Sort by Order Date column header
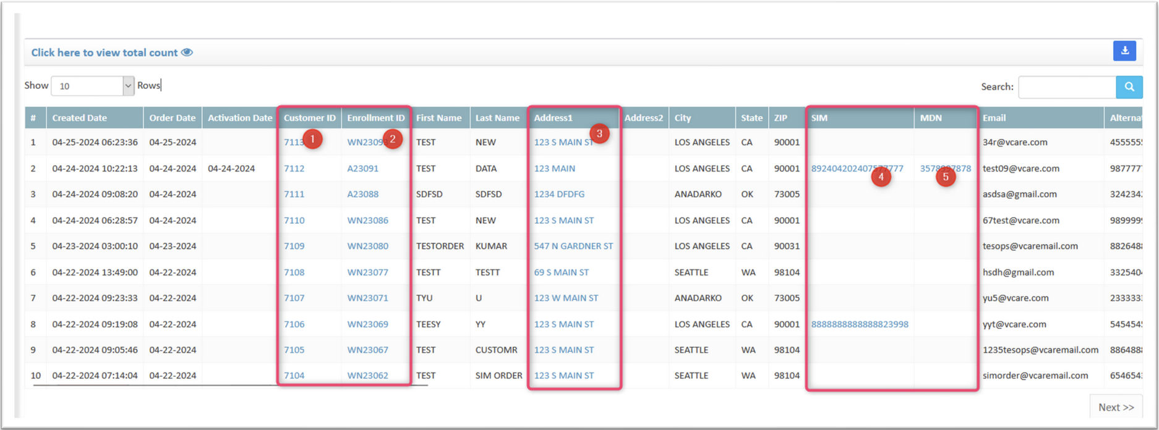Viewport: 1159px width, 430px height. (x=173, y=117)
